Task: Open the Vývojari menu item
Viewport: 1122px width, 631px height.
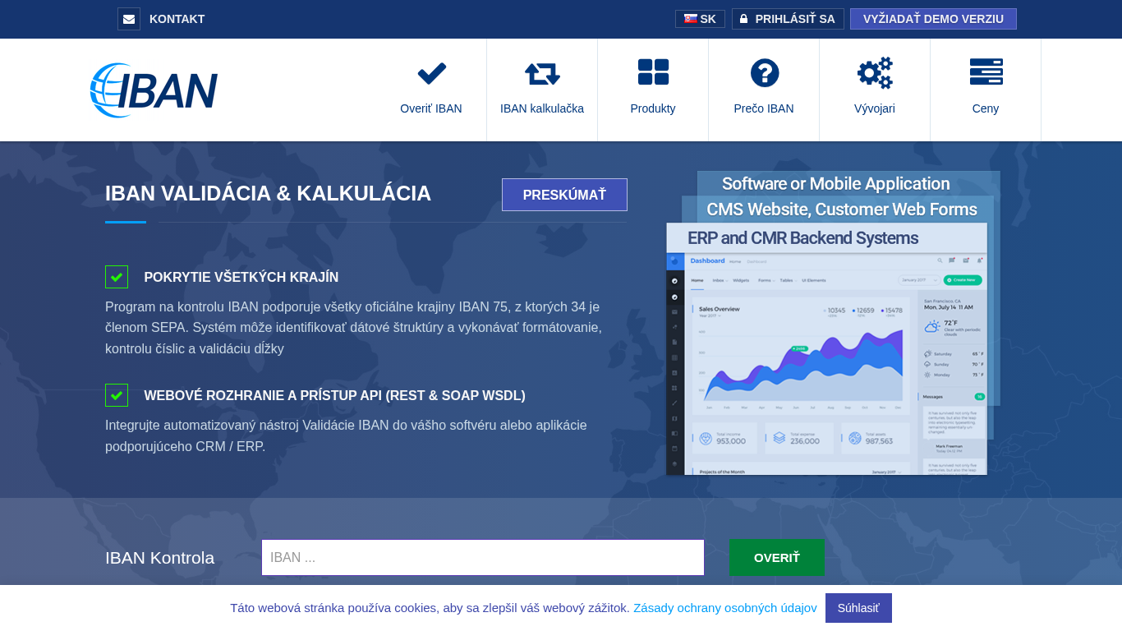Action: point(875,108)
